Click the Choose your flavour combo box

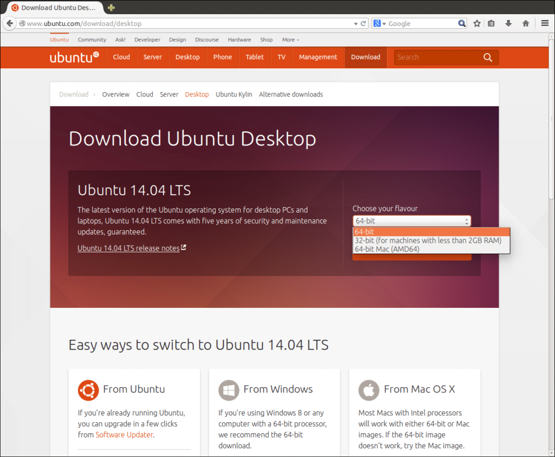click(x=412, y=221)
